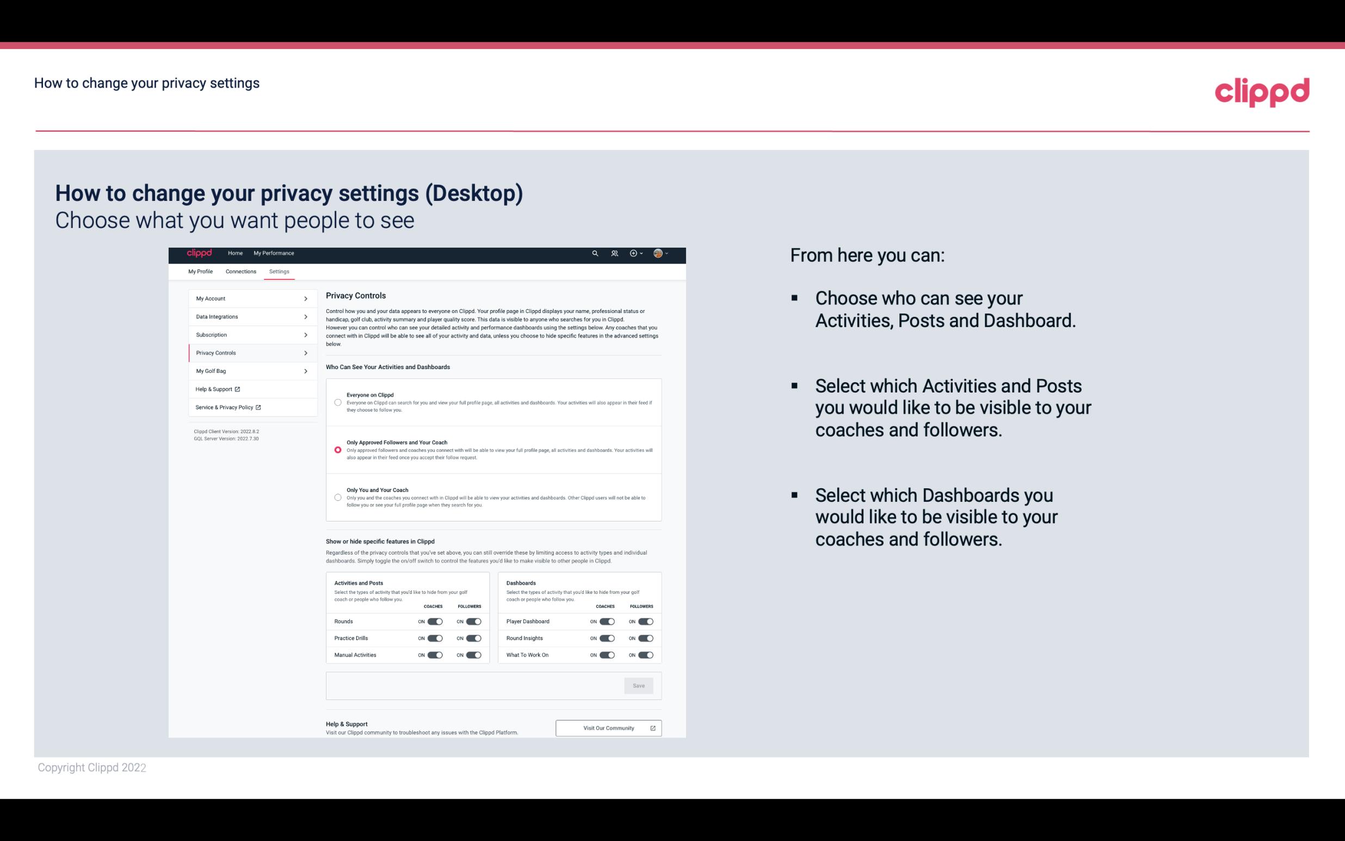Viewport: 1345px width, 841px height.
Task: Toggle Rounds visibility for Followers off
Action: 473,621
